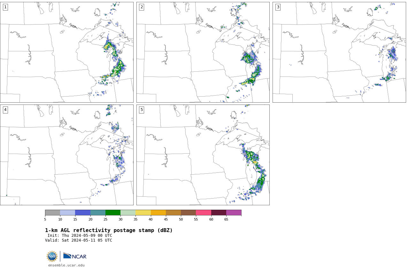Click the purple 65+ dBZ swatch

click(x=234, y=213)
